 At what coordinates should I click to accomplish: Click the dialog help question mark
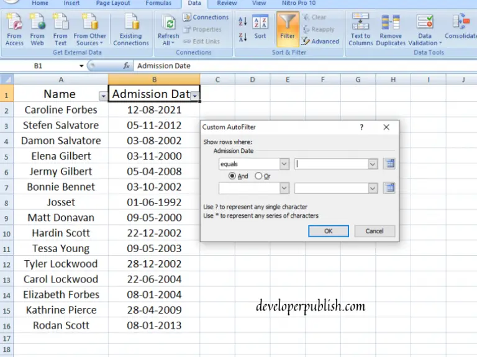[361, 127]
